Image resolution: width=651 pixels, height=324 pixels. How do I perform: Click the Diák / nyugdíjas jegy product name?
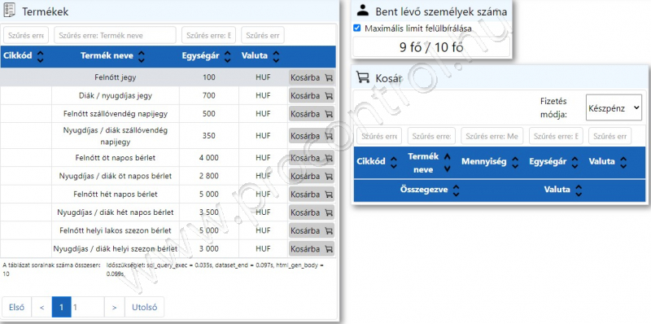[116, 95]
